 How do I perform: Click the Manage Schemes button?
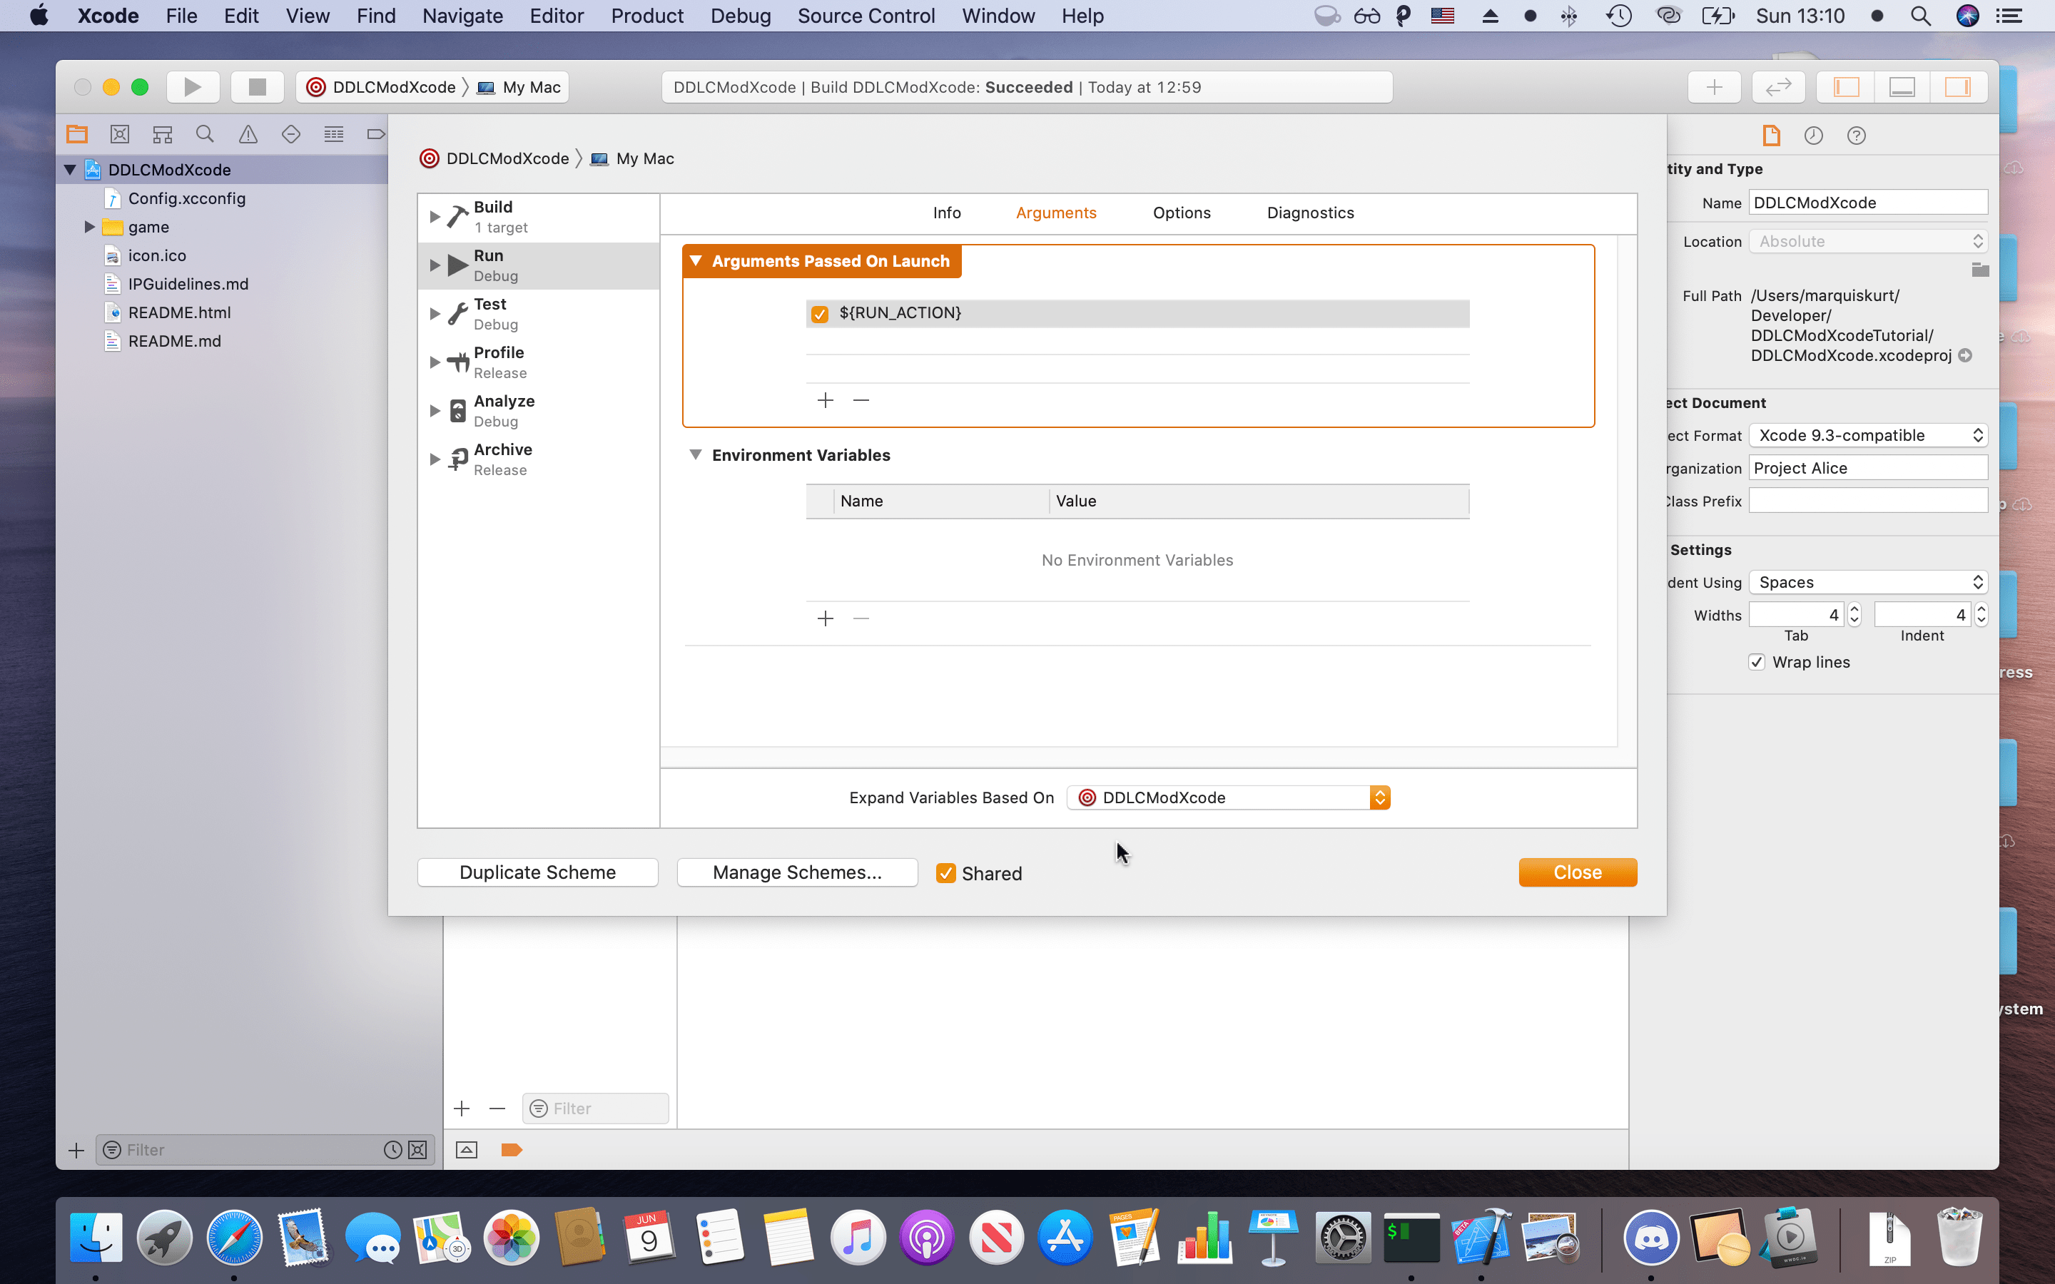tap(797, 872)
